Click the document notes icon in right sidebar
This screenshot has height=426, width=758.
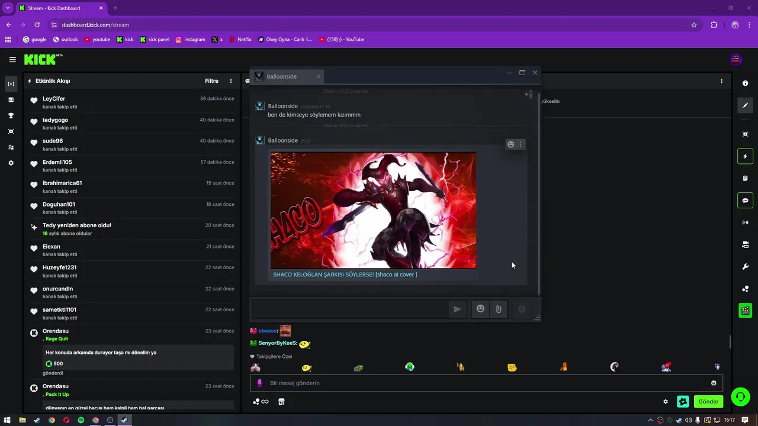coord(746,178)
